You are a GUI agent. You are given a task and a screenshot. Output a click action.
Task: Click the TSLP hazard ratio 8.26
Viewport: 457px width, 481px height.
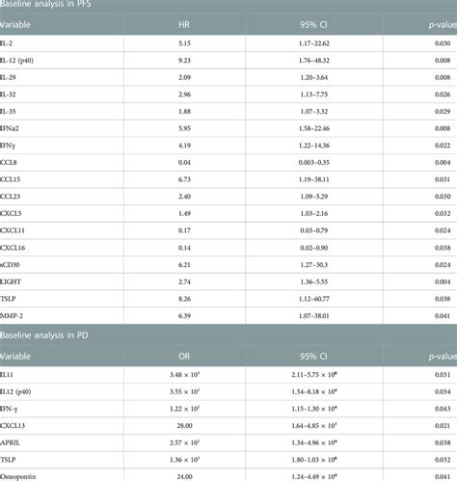coord(184,299)
